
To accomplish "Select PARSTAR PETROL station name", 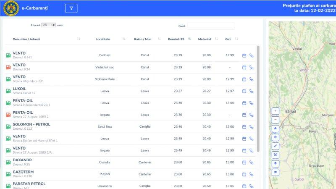I will (x=29, y=184).
